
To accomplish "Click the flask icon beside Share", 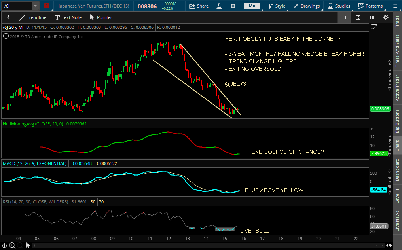I will point(219,6).
